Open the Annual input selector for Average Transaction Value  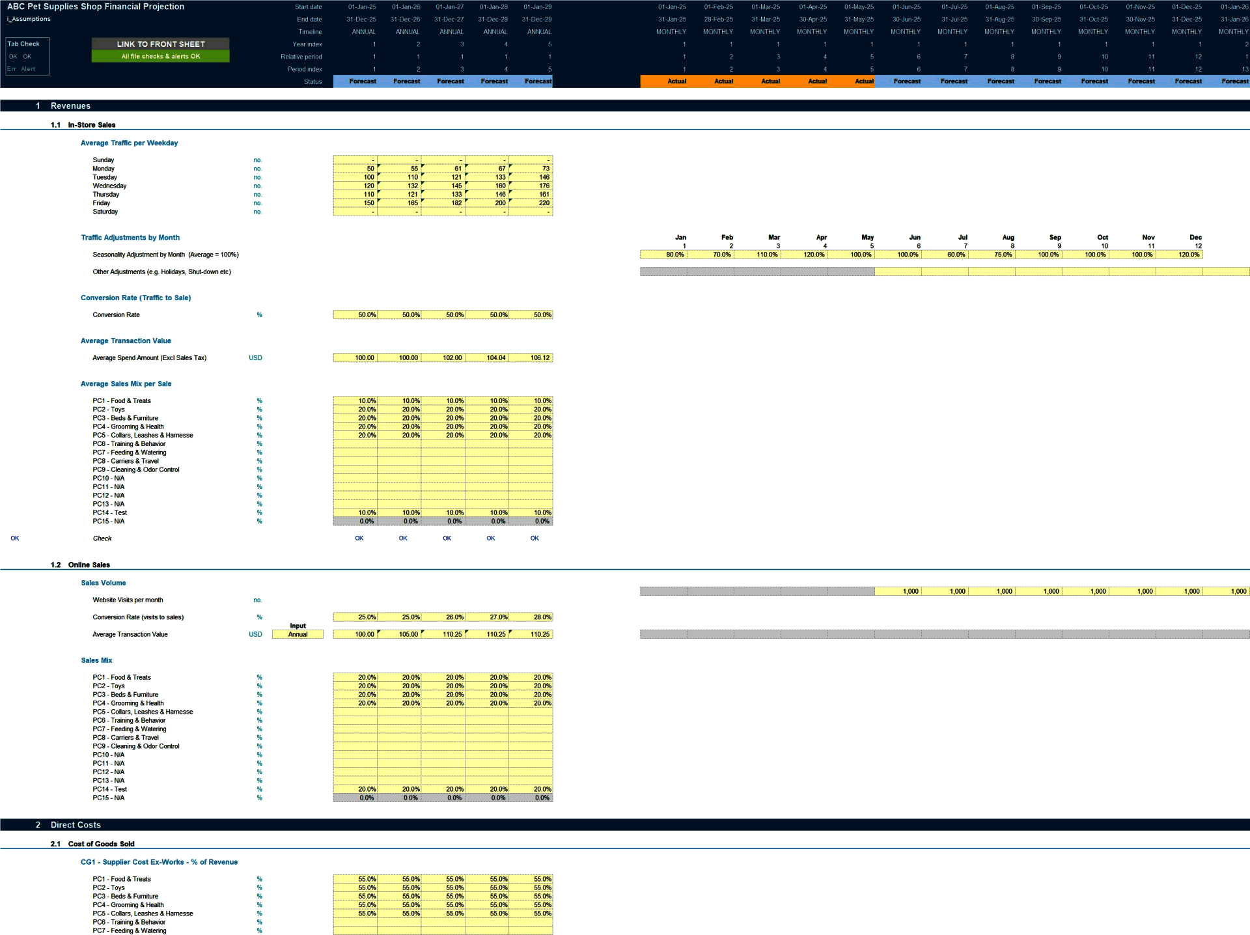click(x=298, y=634)
